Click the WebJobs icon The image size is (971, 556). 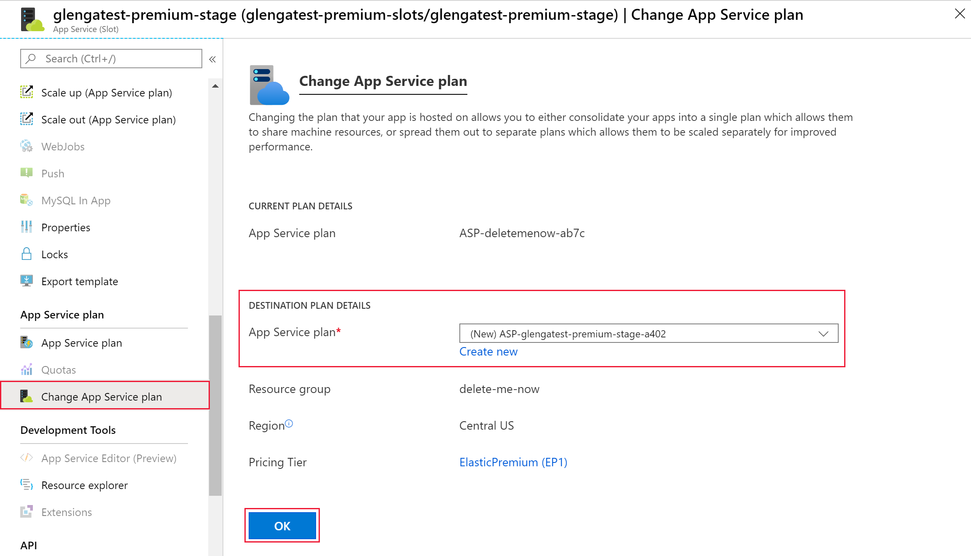[27, 146]
